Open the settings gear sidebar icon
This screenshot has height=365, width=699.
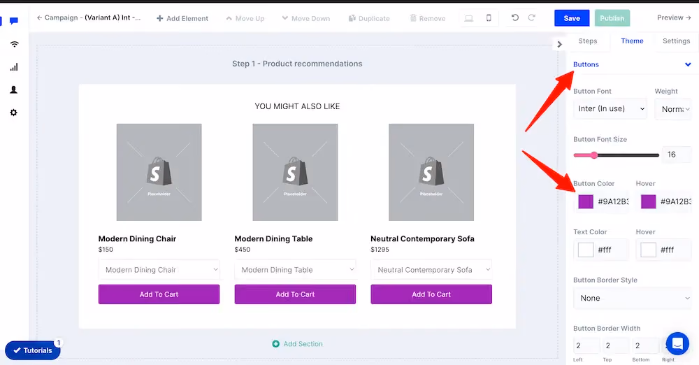coord(14,113)
